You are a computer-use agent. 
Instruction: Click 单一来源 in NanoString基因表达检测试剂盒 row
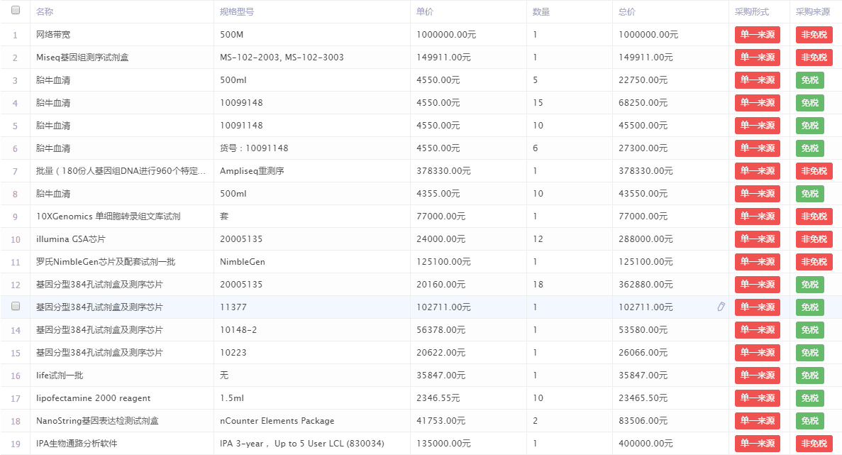pyautogui.click(x=757, y=421)
